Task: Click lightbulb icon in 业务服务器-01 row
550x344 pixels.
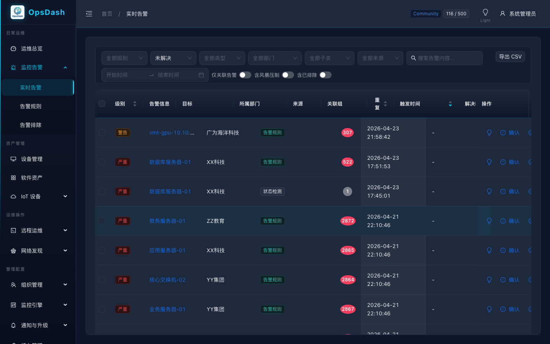Action: 489,309
